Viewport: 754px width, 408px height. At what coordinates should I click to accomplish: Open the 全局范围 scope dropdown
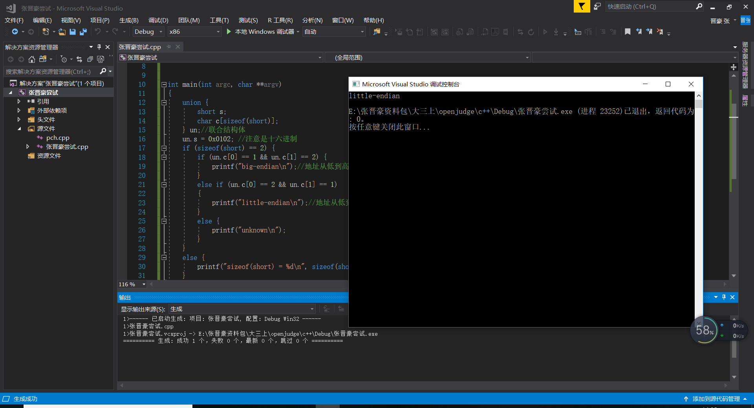(428, 58)
